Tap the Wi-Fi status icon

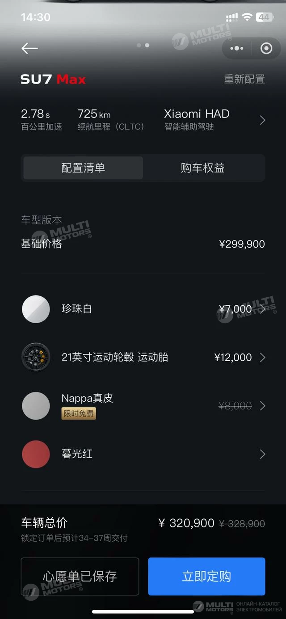[247, 17]
